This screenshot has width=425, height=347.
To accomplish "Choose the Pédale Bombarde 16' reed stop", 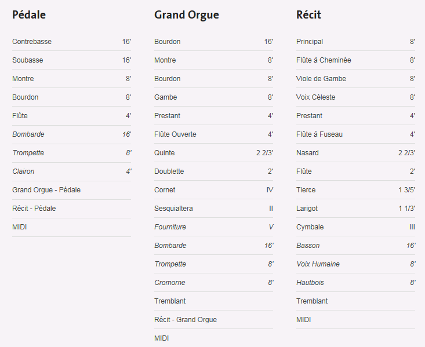I will pyautogui.click(x=71, y=134).
